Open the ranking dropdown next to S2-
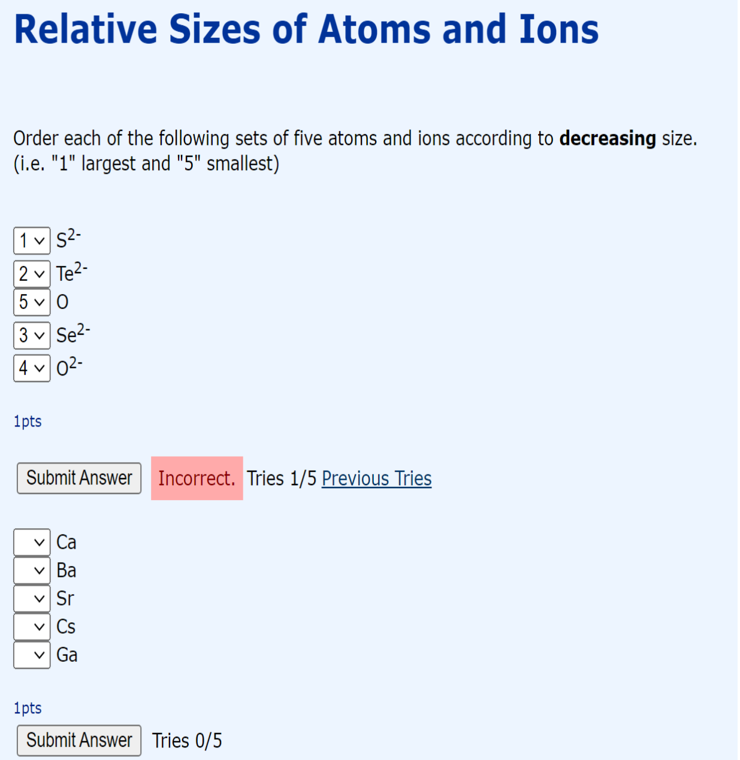 (x=31, y=241)
